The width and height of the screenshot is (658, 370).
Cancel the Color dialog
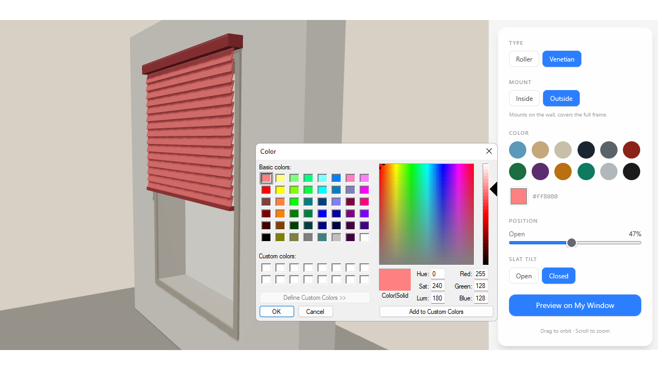pyautogui.click(x=315, y=312)
